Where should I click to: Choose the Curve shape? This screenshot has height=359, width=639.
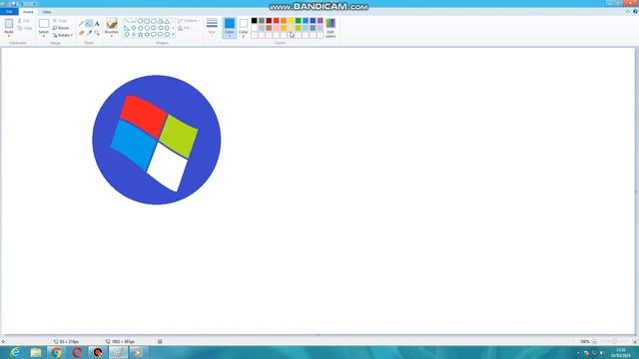[133, 21]
